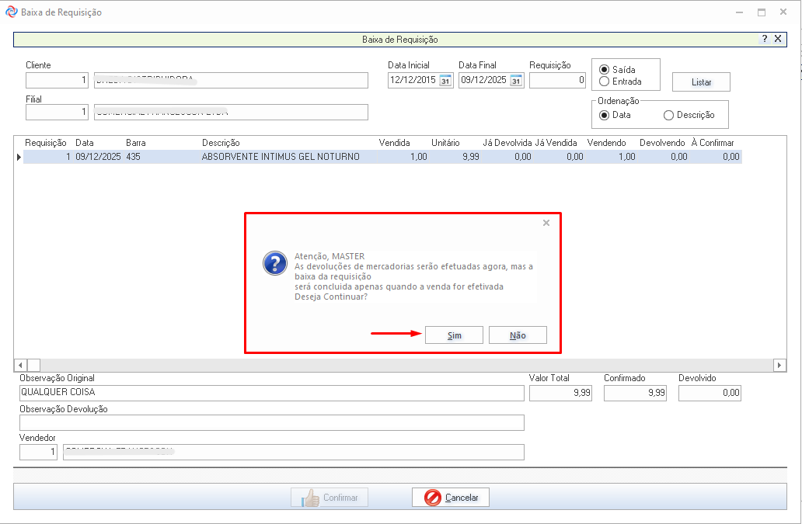Viewport: 802px width, 524px height.
Task: Open the Data Inicial calendar picker
Action: [445, 80]
